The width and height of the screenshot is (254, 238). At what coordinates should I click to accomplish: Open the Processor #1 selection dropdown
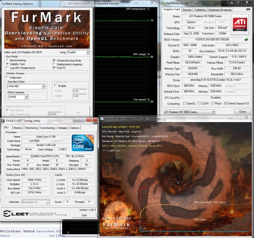(36, 202)
